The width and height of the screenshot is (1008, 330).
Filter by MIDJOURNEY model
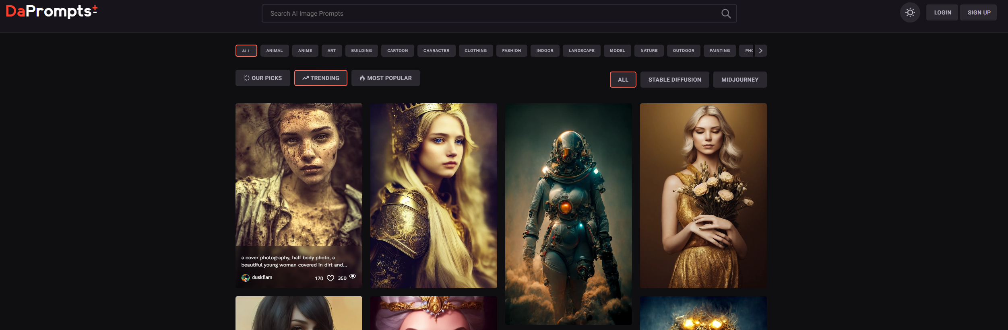point(740,80)
